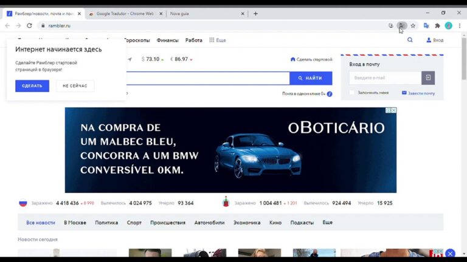Click the Chrome profile avatar

[448, 26]
